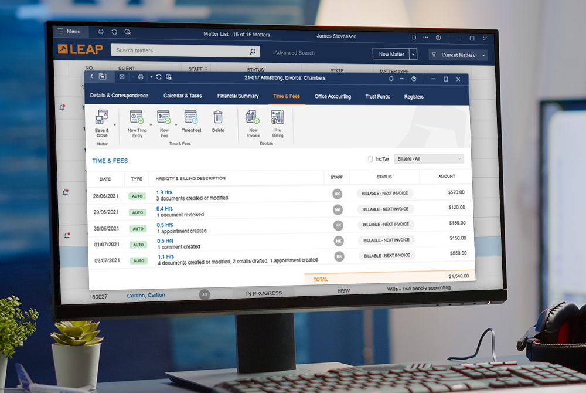586x393 pixels.
Task: Open the Billable - All filter dropdown
Action: coord(429,158)
